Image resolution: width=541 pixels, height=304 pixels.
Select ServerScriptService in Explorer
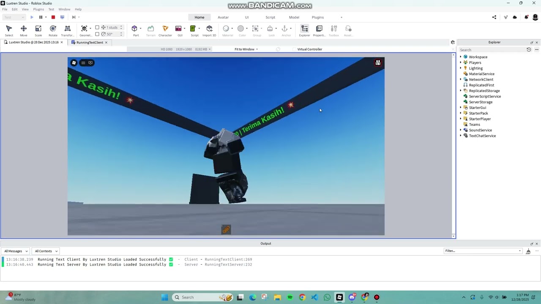click(485, 96)
